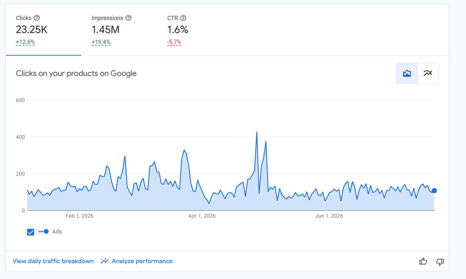Click the Apr 1, 2026 axis label
This screenshot has height=279, width=466.
202,216
